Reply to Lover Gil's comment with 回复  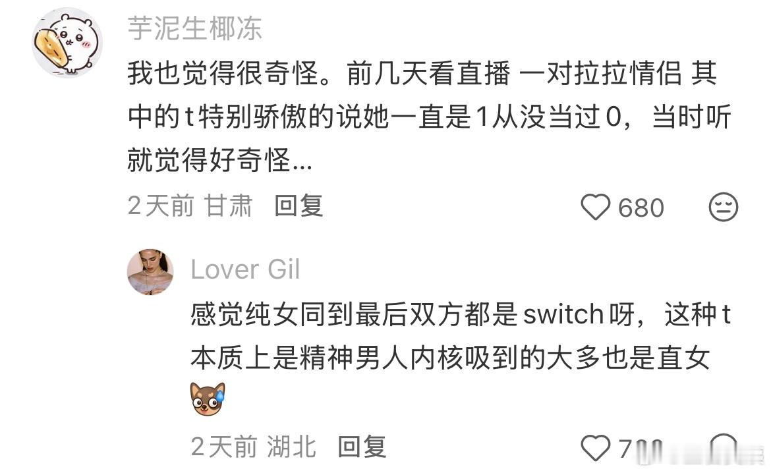point(362,447)
